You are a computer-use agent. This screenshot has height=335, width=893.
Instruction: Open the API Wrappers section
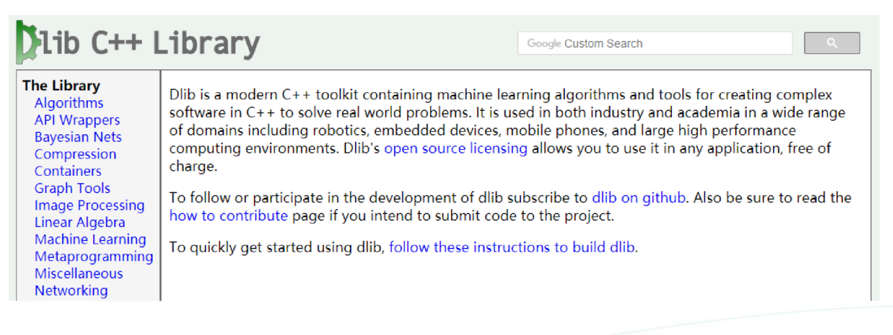pyautogui.click(x=77, y=120)
